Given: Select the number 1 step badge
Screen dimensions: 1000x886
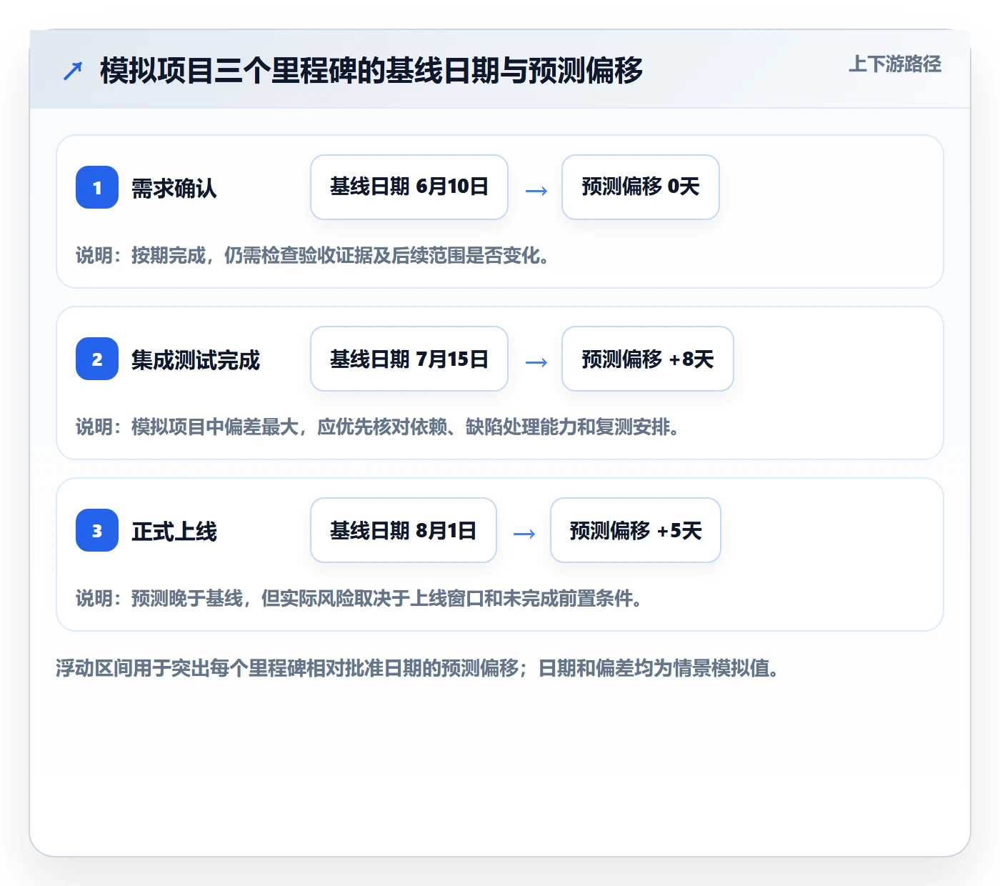Looking at the screenshot, I should point(97,187).
